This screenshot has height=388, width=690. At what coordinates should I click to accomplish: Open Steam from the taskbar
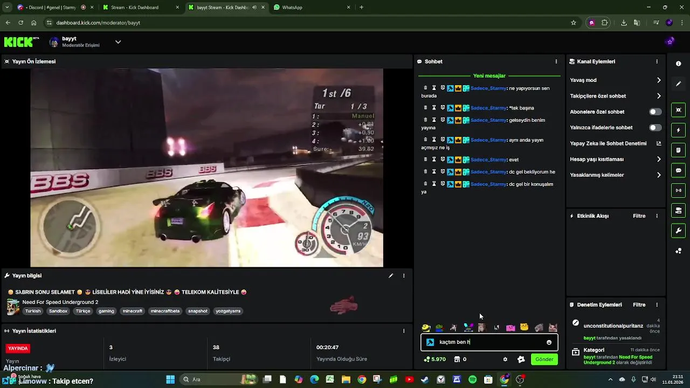[x=425, y=379]
